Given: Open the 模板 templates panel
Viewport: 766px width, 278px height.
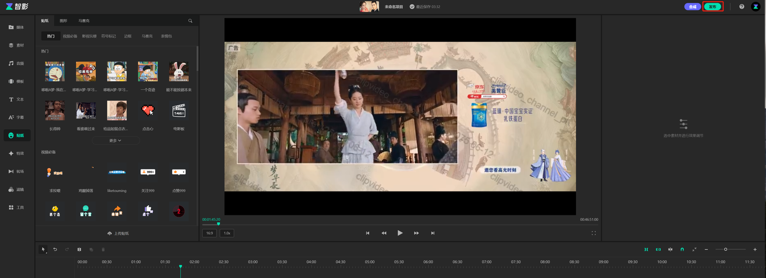Looking at the screenshot, I should coord(16,81).
